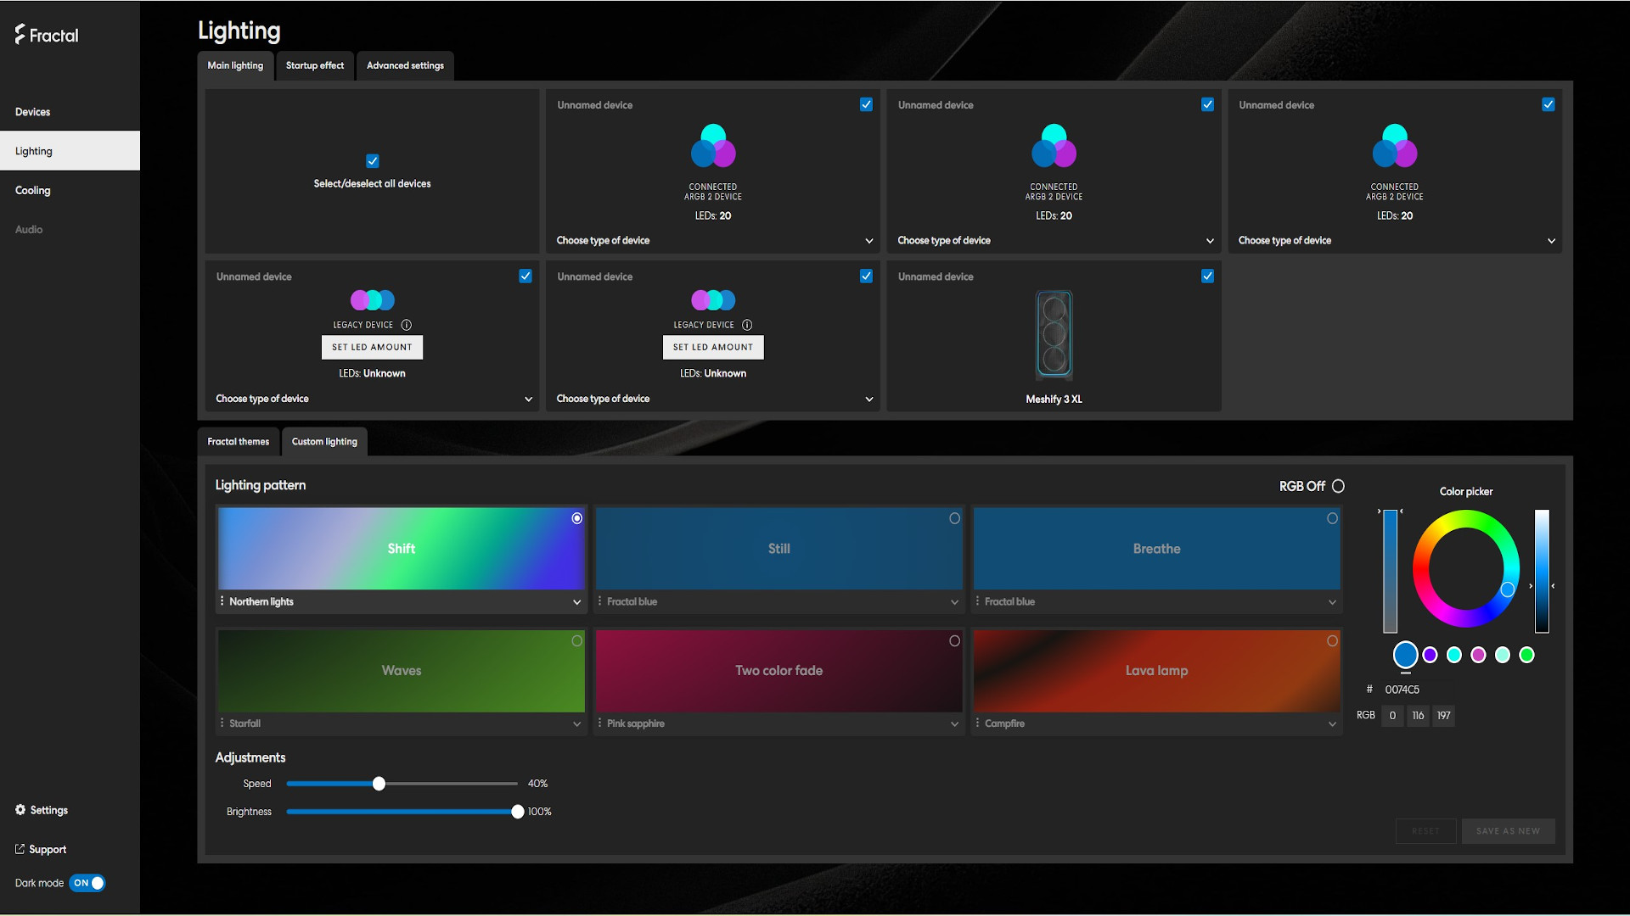Select the RGB Off radio button
This screenshot has height=916, width=1630.
coord(1338,486)
